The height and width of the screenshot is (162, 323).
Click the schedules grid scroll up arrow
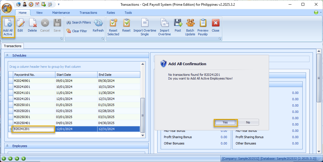[x=143, y=64]
